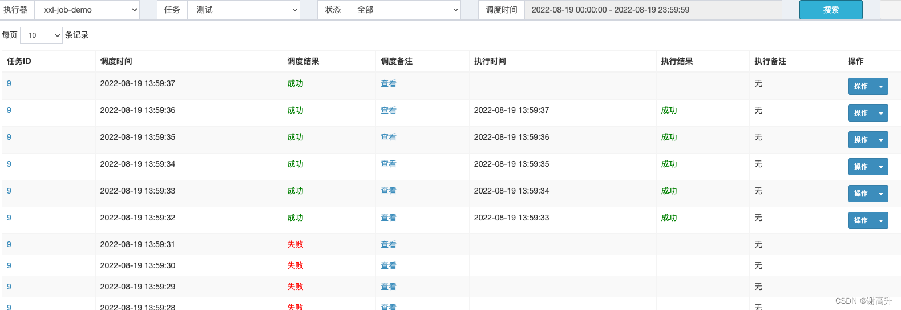This screenshot has height=310, width=901.
Task: Open the 每页 page size dropdown
Action: pos(41,35)
